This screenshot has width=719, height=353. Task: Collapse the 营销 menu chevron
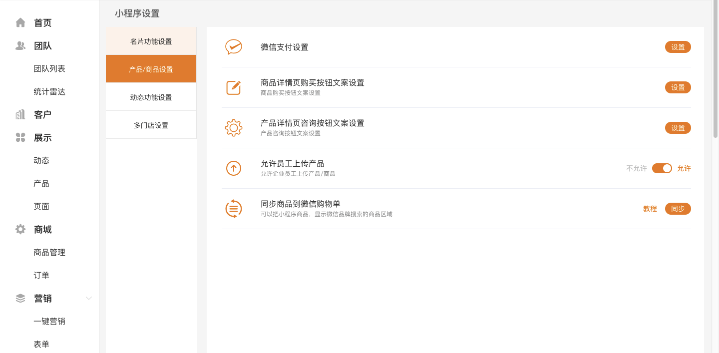(x=89, y=298)
